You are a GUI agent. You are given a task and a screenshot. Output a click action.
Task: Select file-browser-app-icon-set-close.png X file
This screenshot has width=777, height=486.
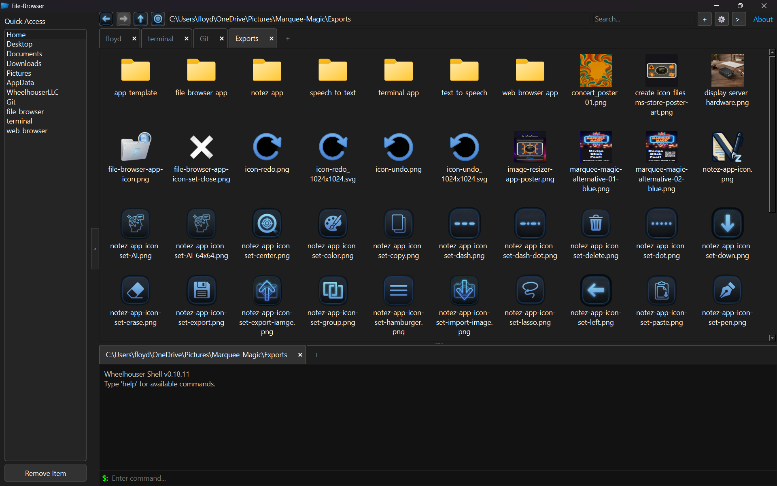[201, 158]
